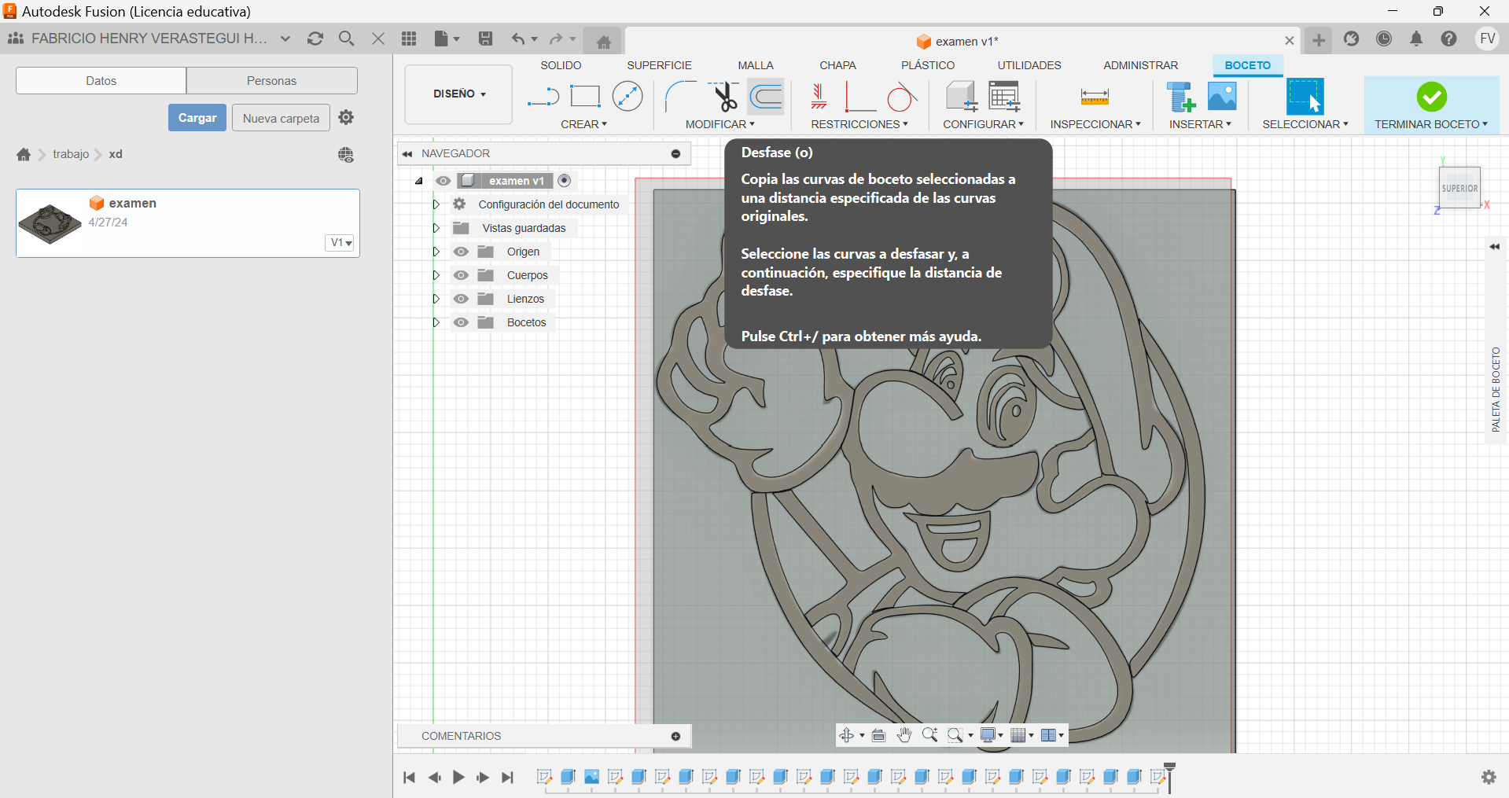Viewport: 1509px width, 798px height.
Task: Click the Insert image canvas icon
Action: (x=1222, y=97)
